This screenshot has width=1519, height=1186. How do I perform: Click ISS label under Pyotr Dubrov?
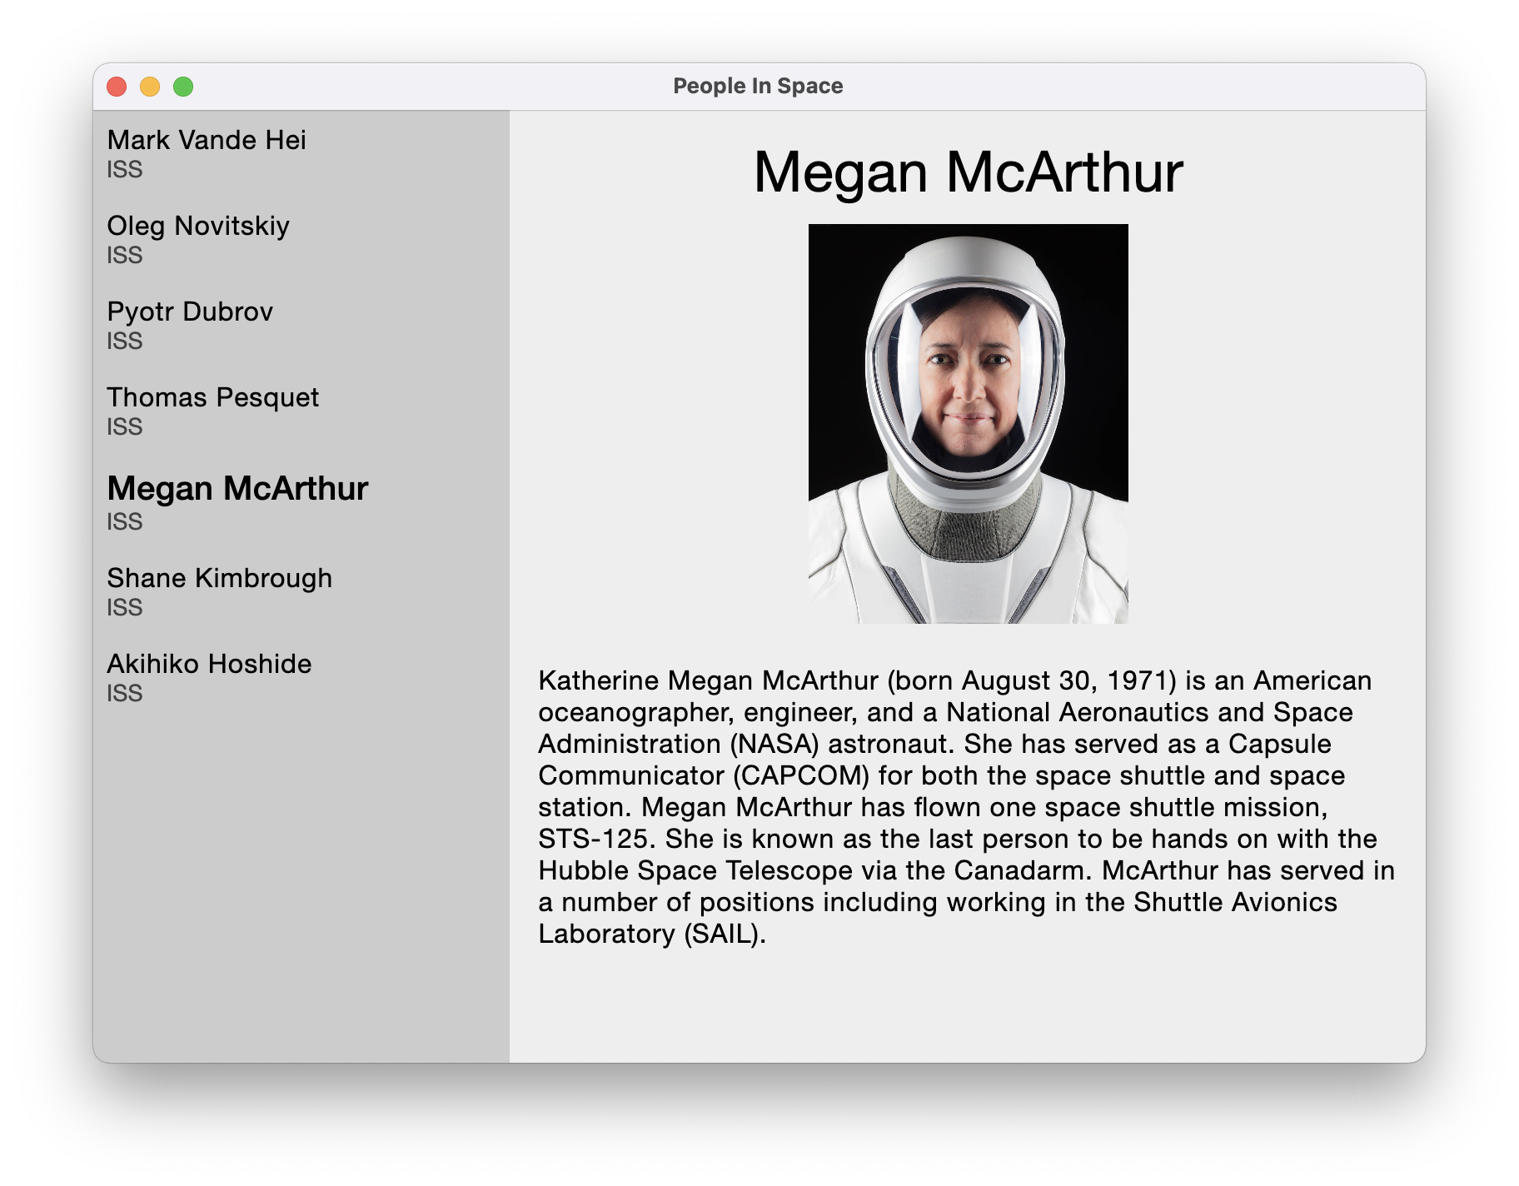tap(125, 341)
